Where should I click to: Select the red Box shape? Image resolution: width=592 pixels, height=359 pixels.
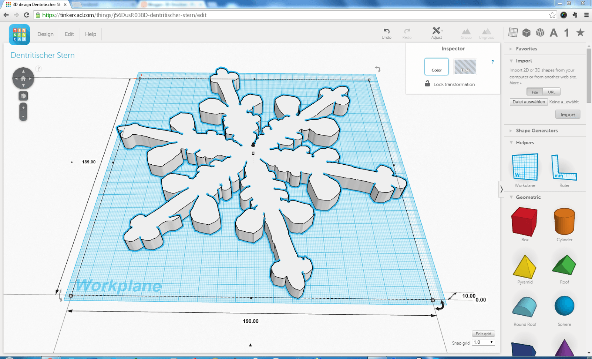[524, 221]
